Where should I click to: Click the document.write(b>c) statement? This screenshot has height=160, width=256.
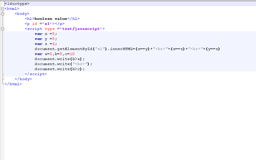tap(59, 69)
